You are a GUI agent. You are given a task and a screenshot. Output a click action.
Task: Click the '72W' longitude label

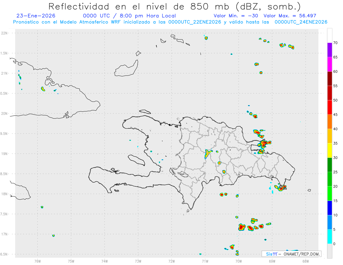click(x=171, y=261)
